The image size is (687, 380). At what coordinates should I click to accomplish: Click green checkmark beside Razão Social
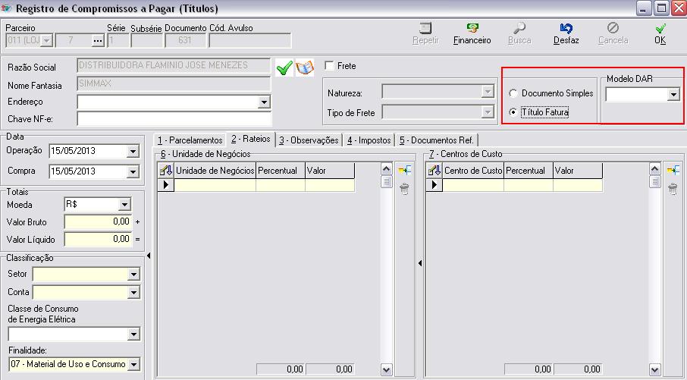click(284, 68)
